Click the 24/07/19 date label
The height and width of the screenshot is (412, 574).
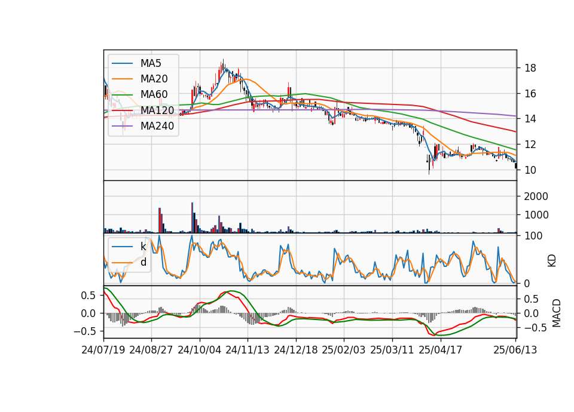point(103,350)
